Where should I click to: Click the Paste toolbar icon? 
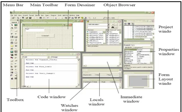coord(41,18)
